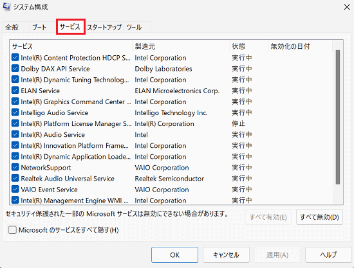Uncheck Dolby DAX API Service checkbox
The height and width of the screenshot is (268, 354).
click(x=15, y=69)
